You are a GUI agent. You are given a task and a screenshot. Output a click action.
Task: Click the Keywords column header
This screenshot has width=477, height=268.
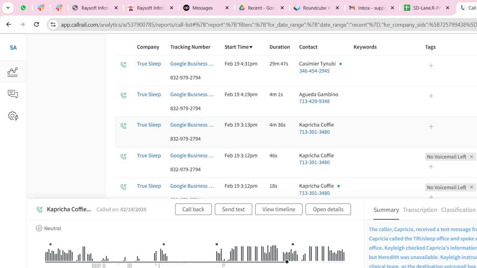(365, 47)
